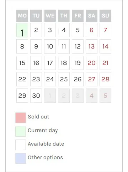This screenshot has height=172, width=128.
Task: Pick Saturday the 27th
Action: 91,79
